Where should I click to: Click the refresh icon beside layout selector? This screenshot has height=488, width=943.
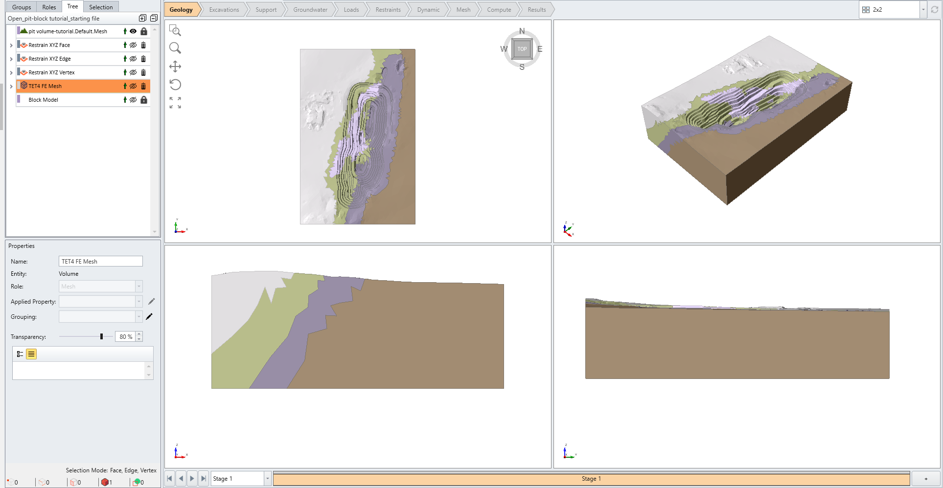934,10
